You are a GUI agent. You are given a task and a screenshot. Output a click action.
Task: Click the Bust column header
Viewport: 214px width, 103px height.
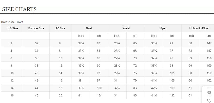(x=89, y=28)
